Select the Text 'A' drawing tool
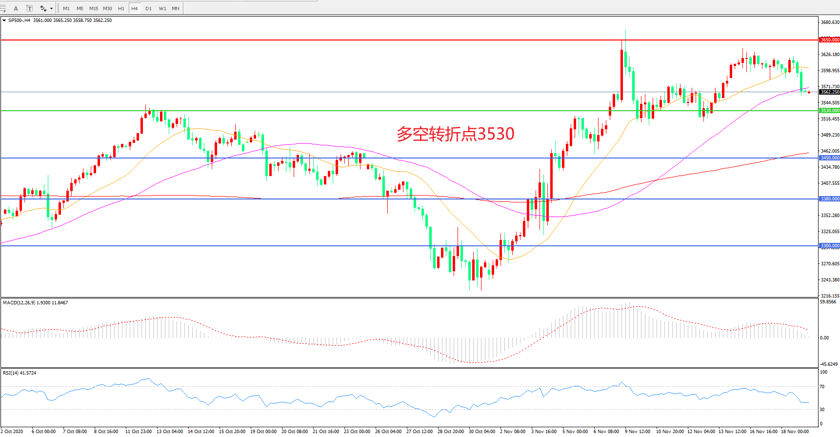Viewport: 840px width, 437px height. coord(16,8)
